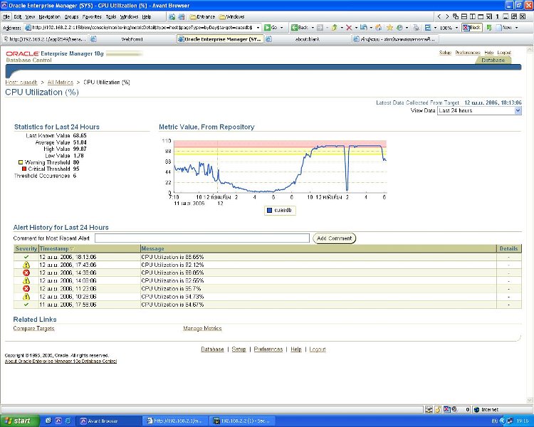Click the top Logout link

[x=504, y=53]
